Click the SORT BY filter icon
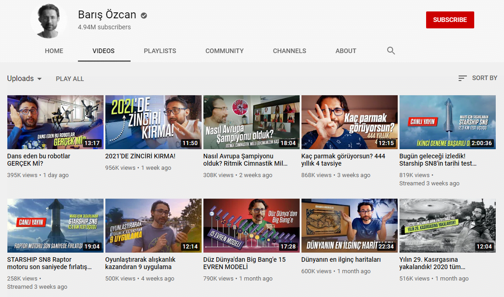The width and height of the screenshot is (504, 297). (x=462, y=78)
